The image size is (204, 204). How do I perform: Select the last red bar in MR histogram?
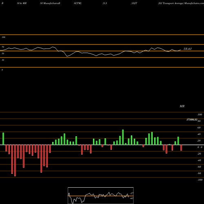pos(181,148)
